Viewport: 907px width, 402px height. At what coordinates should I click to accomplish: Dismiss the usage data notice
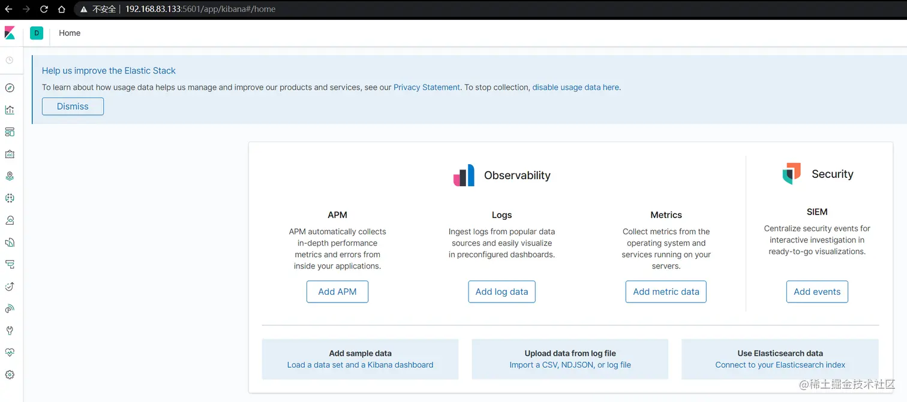(x=73, y=106)
